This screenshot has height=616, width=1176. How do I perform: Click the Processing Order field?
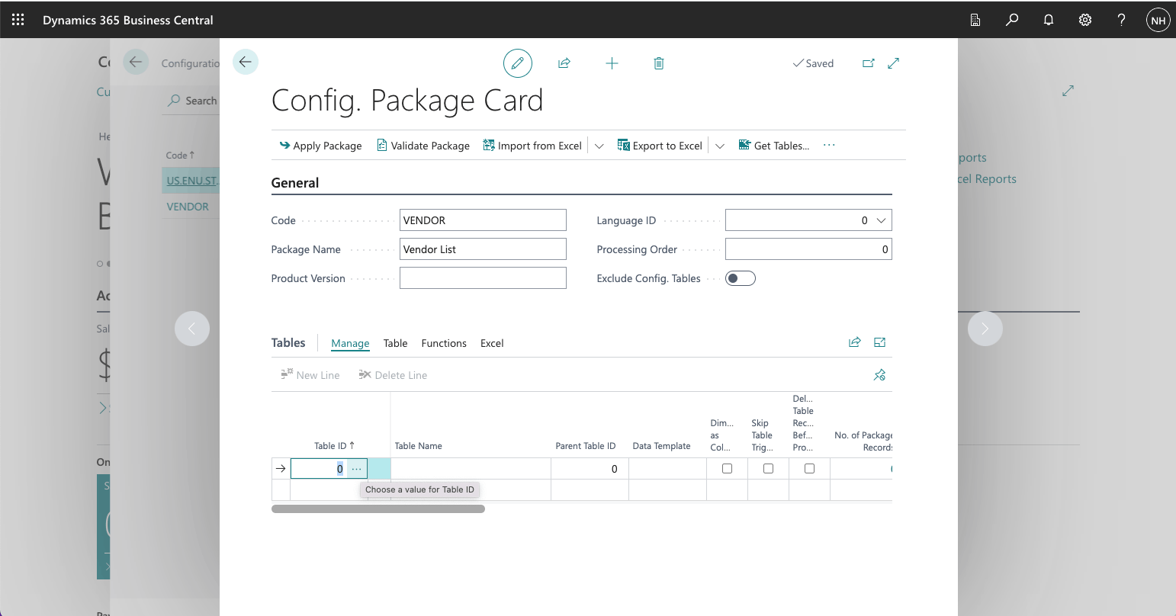(x=808, y=249)
